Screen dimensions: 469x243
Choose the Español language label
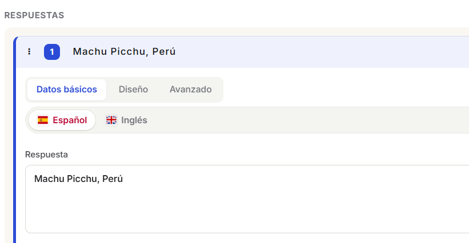click(70, 120)
